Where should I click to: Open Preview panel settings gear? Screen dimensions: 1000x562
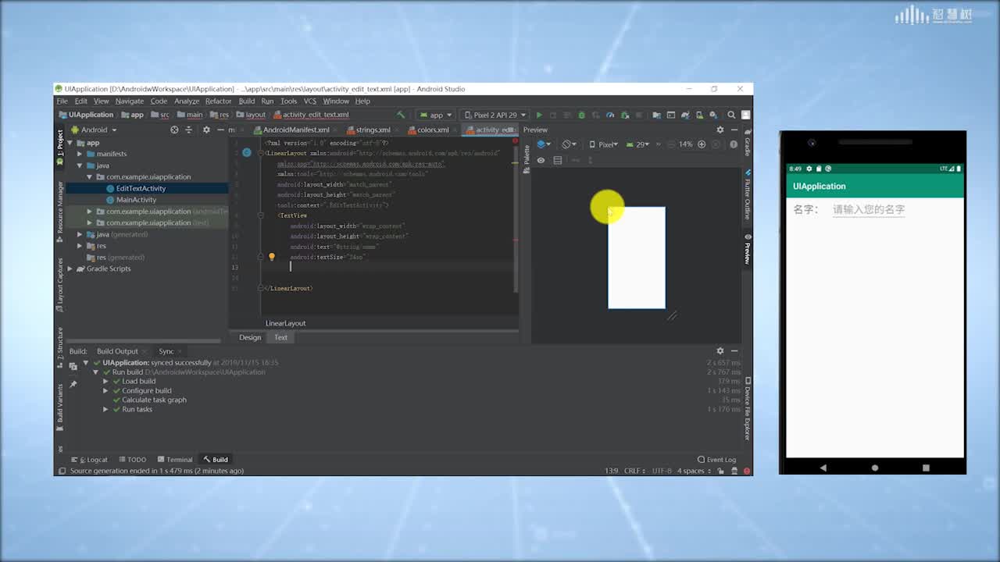pyautogui.click(x=720, y=130)
